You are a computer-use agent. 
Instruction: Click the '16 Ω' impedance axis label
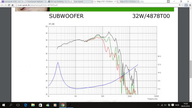[x=159, y=73]
